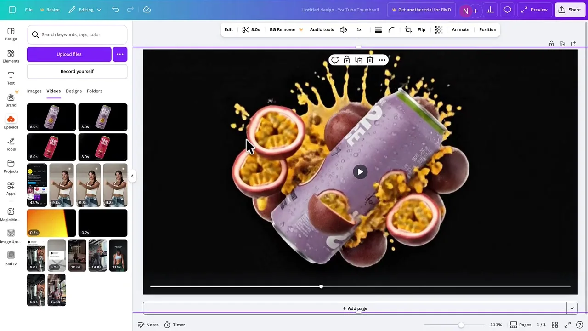Image resolution: width=588 pixels, height=331 pixels.
Task: Open the Design sidebar panel
Action: point(11,34)
